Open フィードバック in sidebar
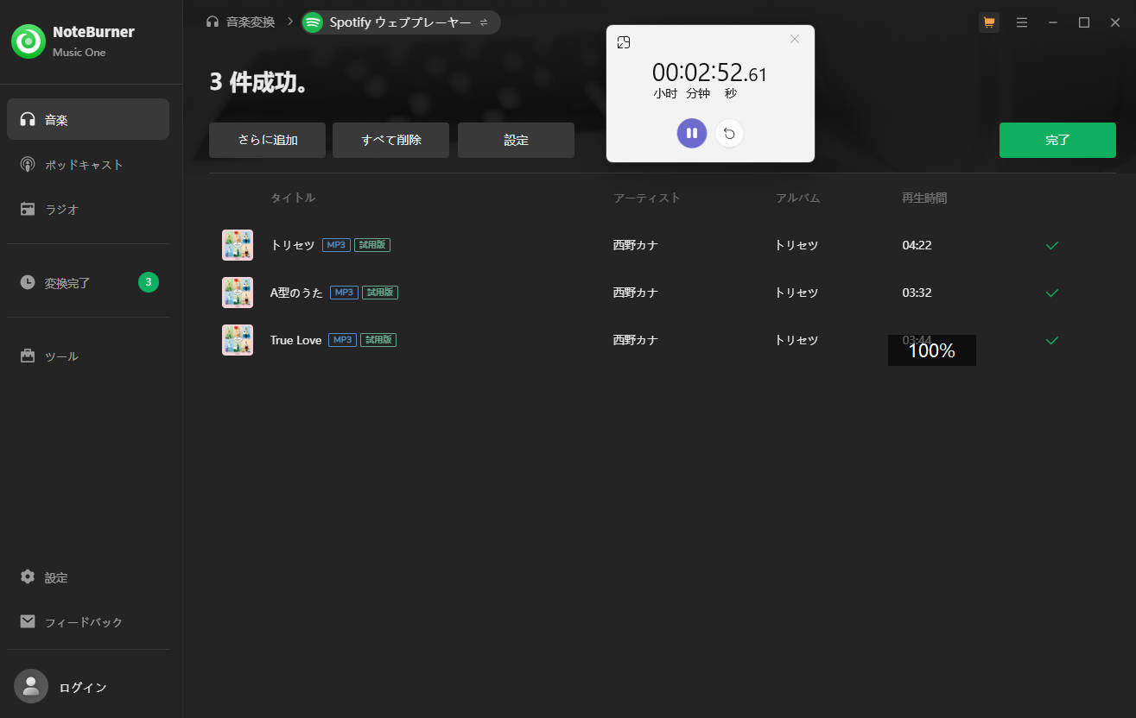 tap(88, 621)
